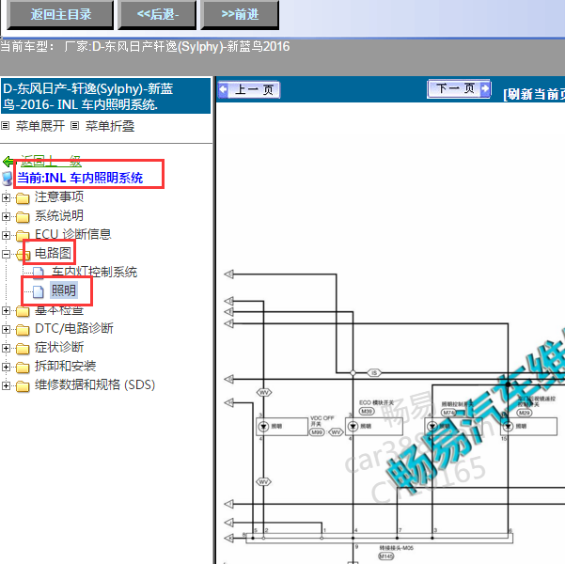The width and height of the screenshot is (565, 564).
Task: Expand the 拆卸和安装 folder
Action: [x=6, y=367]
